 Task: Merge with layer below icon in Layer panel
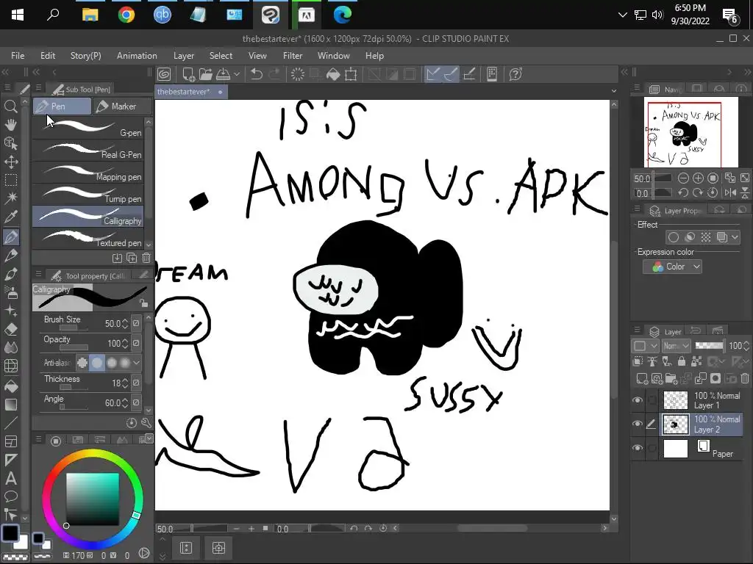click(x=701, y=379)
